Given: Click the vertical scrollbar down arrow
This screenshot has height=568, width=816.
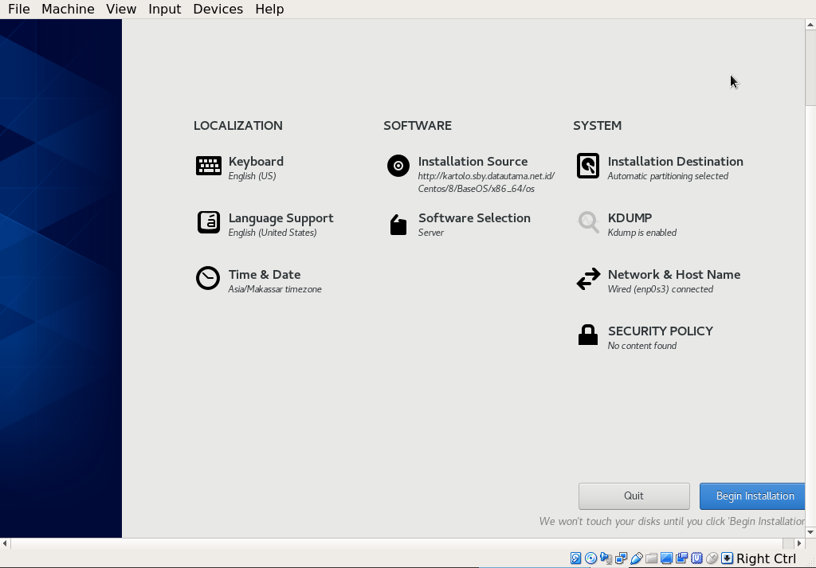Looking at the screenshot, I should click(810, 532).
